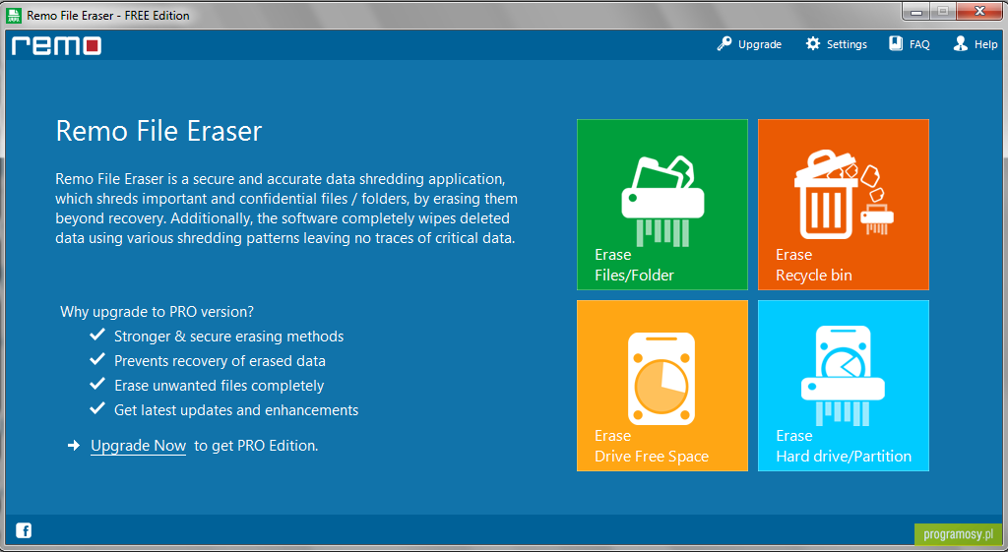Click 'Prevents recovery of erased data' text
This screenshot has width=1008, height=552.
click(x=220, y=361)
